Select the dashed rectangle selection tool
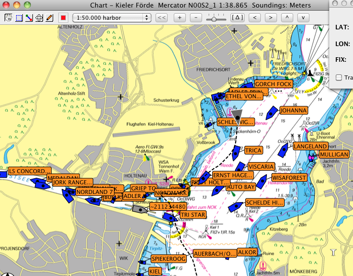This screenshot has width=353, height=276. 19,18
